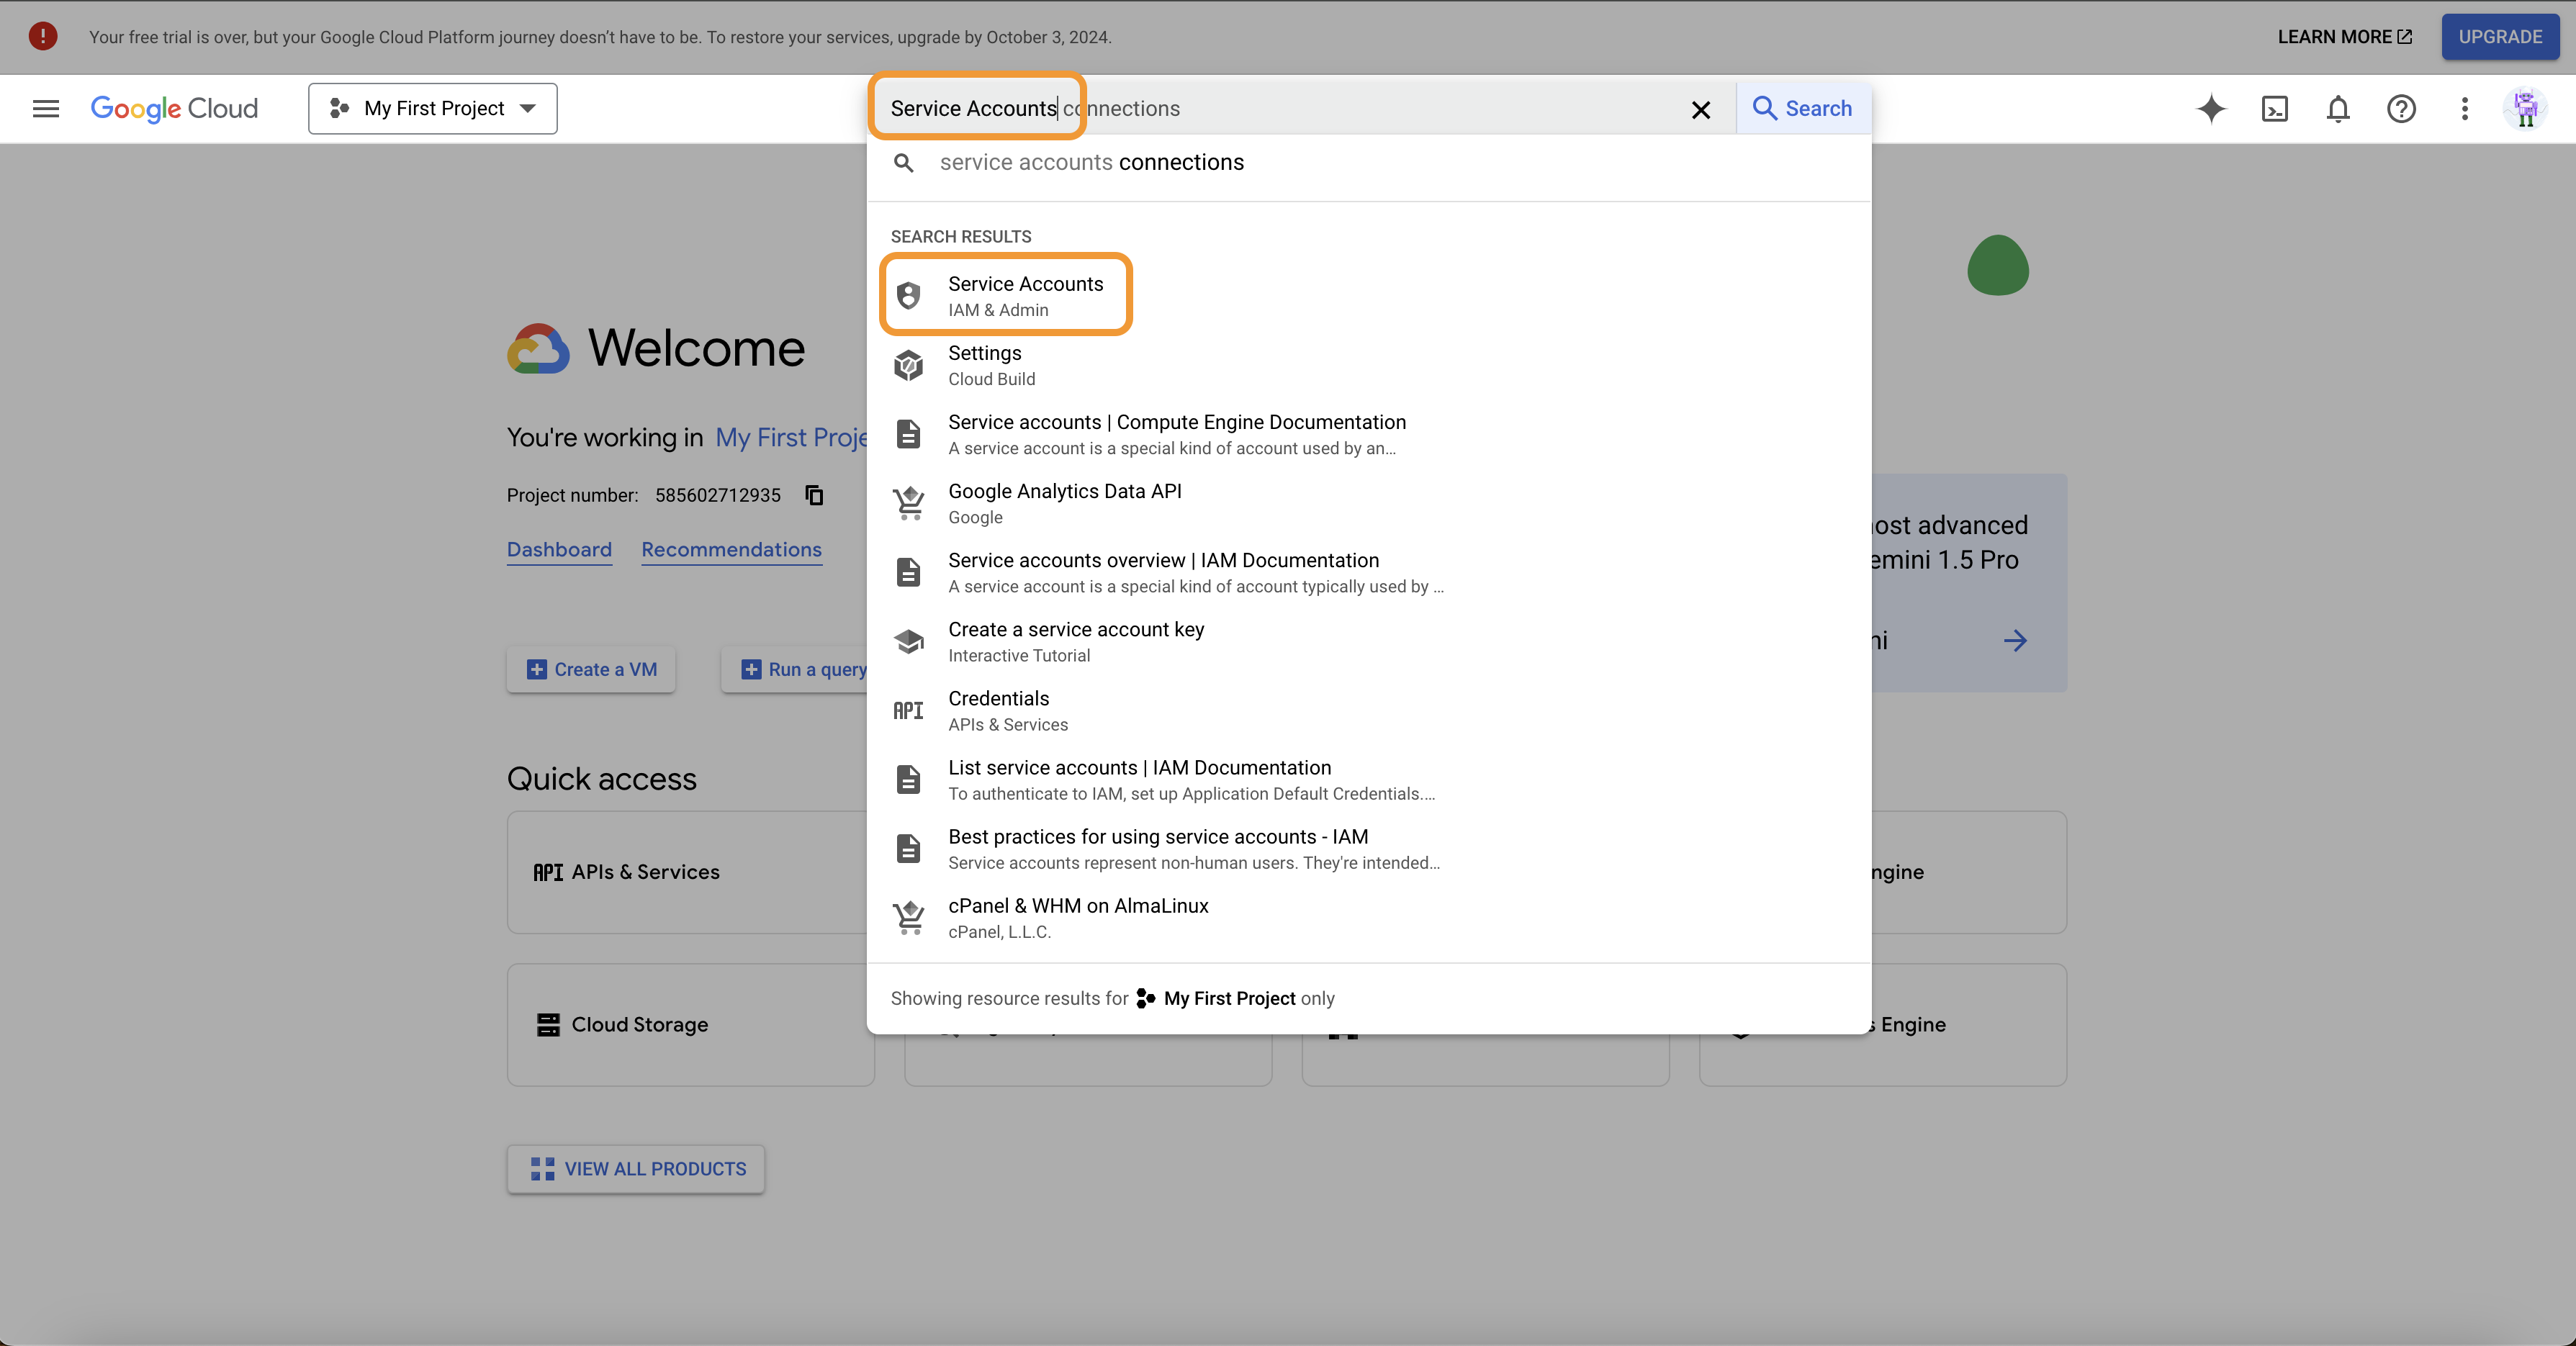Click document icon beside Service accounts overview

pyautogui.click(x=908, y=572)
